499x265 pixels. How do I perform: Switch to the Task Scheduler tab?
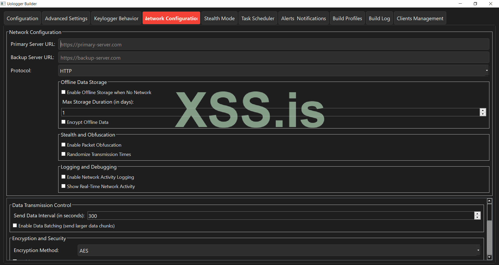(x=258, y=18)
